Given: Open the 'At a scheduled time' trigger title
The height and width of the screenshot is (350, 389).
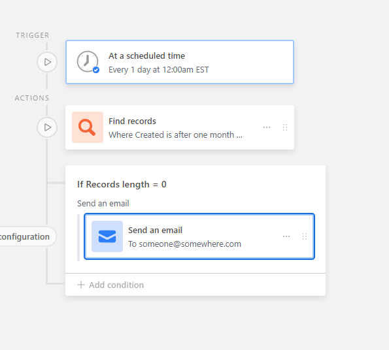Looking at the screenshot, I should [x=146, y=56].
